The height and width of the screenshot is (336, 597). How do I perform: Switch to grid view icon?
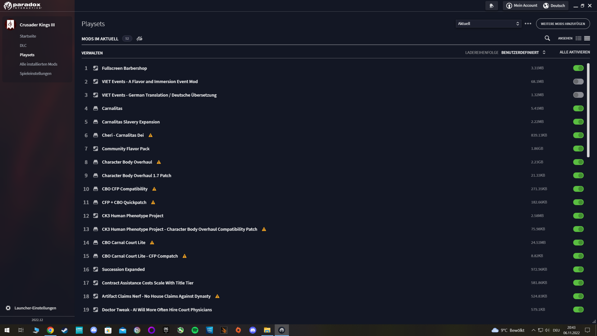(x=578, y=38)
